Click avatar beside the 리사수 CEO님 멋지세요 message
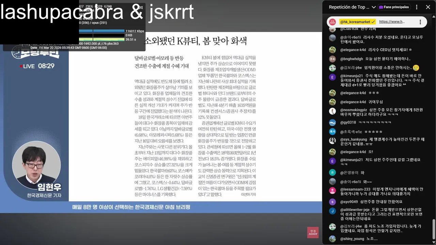 point(332,50)
